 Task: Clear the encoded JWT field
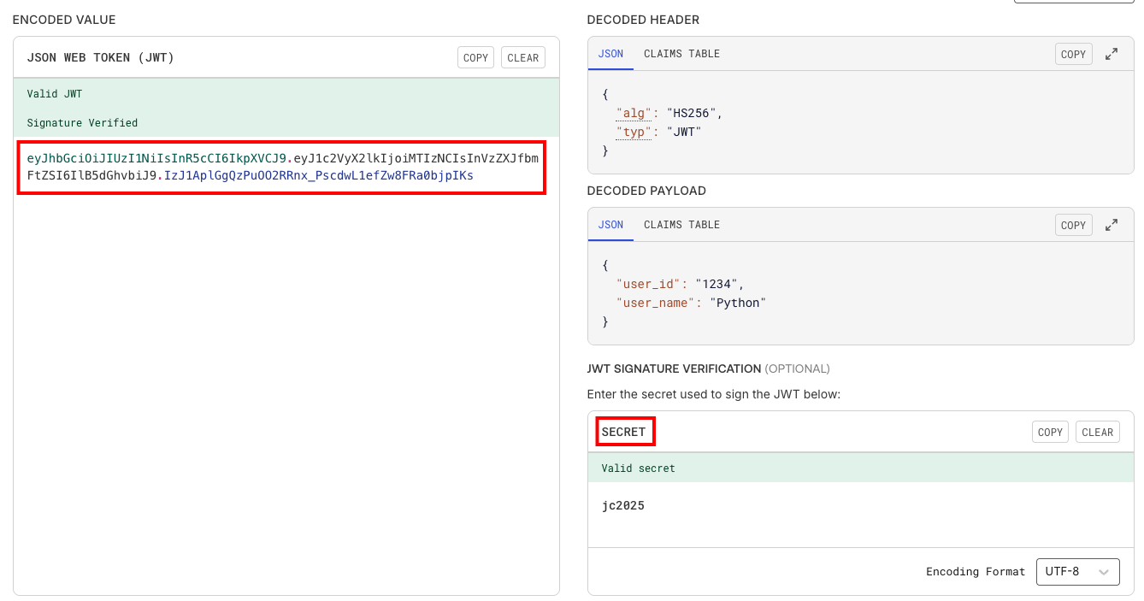[522, 58]
